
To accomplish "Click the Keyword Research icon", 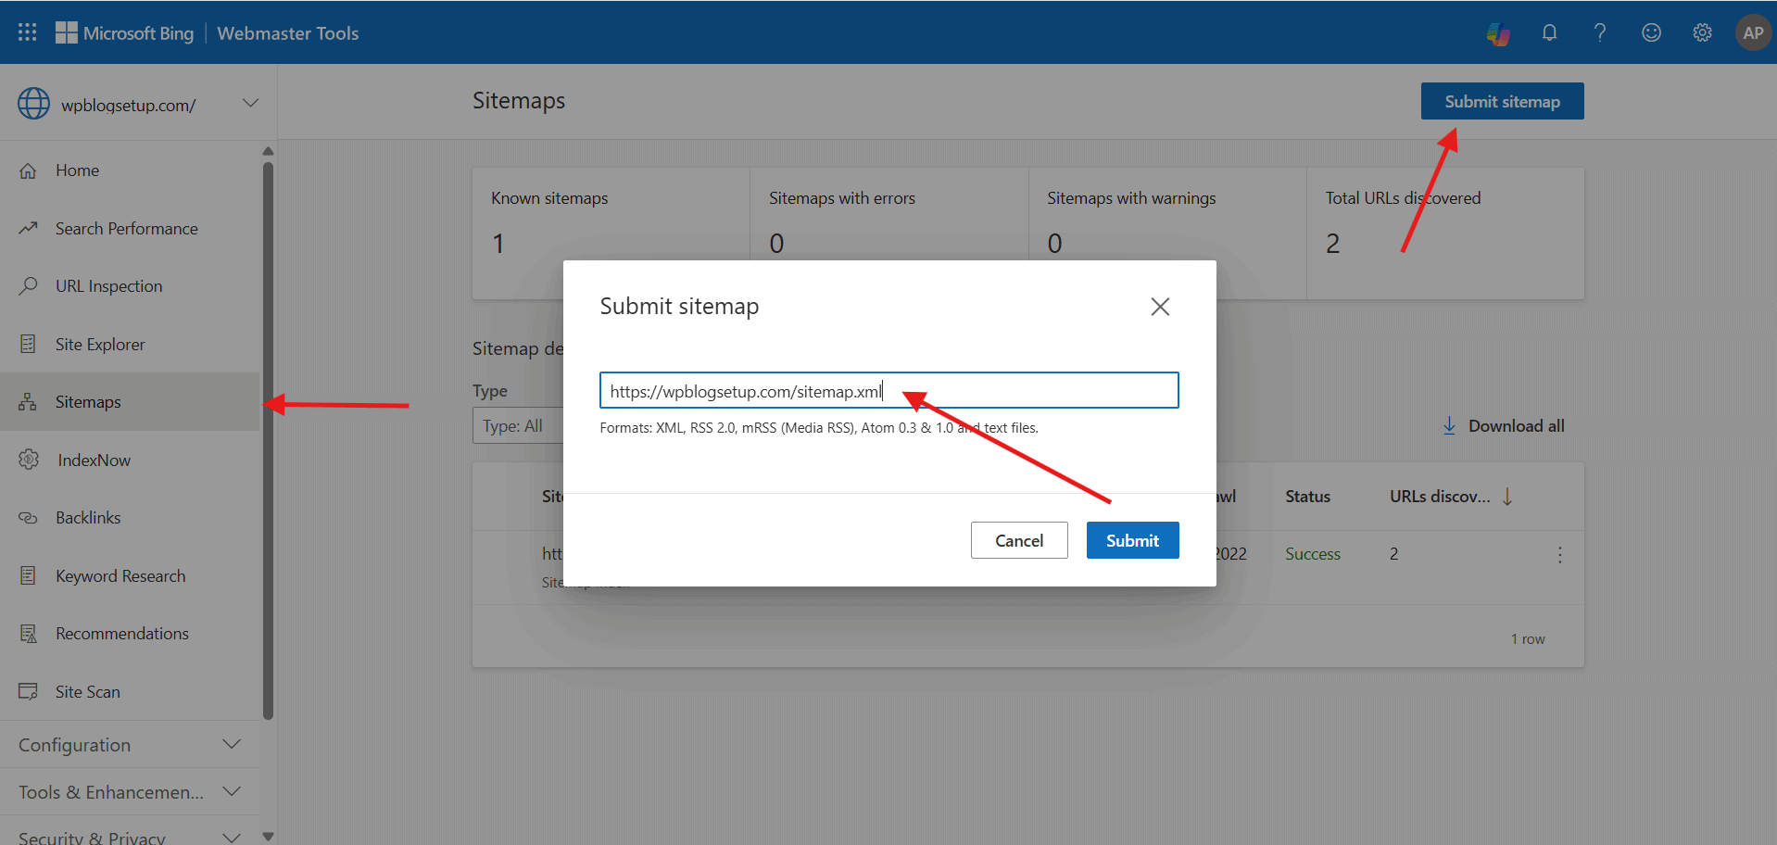I will point(29,575).
